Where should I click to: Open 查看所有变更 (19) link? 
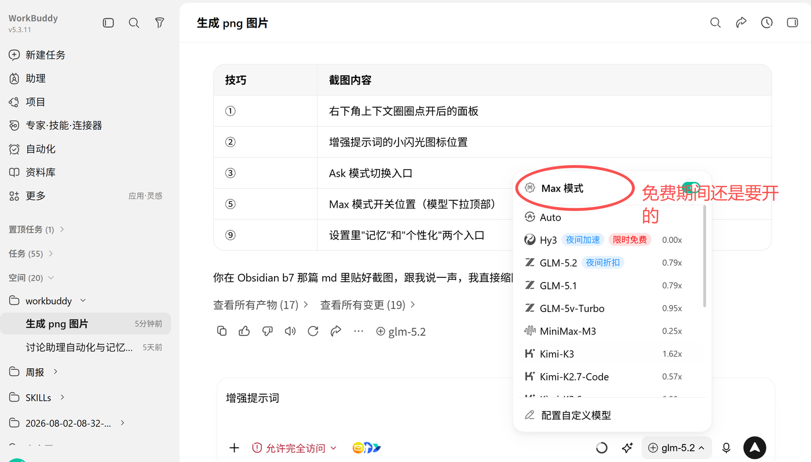click(368, 305)
